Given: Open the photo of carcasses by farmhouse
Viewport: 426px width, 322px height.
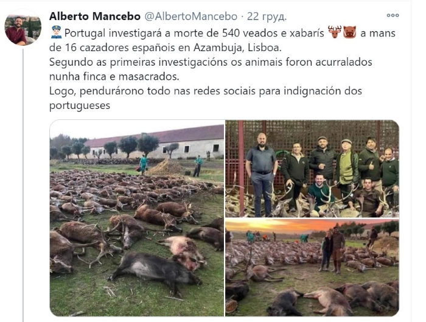Looking at the screenshot, I should pos(137,218).
